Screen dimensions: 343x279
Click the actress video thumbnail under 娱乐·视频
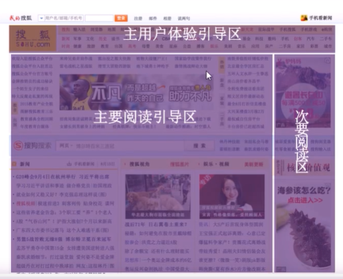(x=232, y=196)
